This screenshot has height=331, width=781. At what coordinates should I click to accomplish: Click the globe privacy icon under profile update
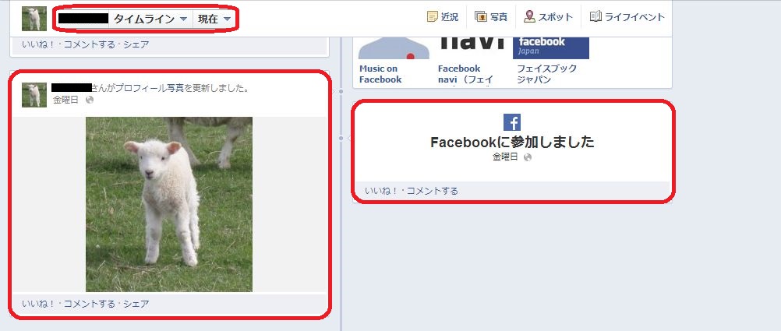coord(89,100)
